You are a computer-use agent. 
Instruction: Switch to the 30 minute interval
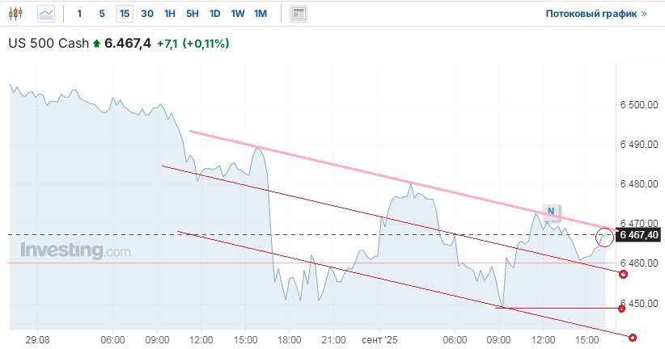(146, 14)
